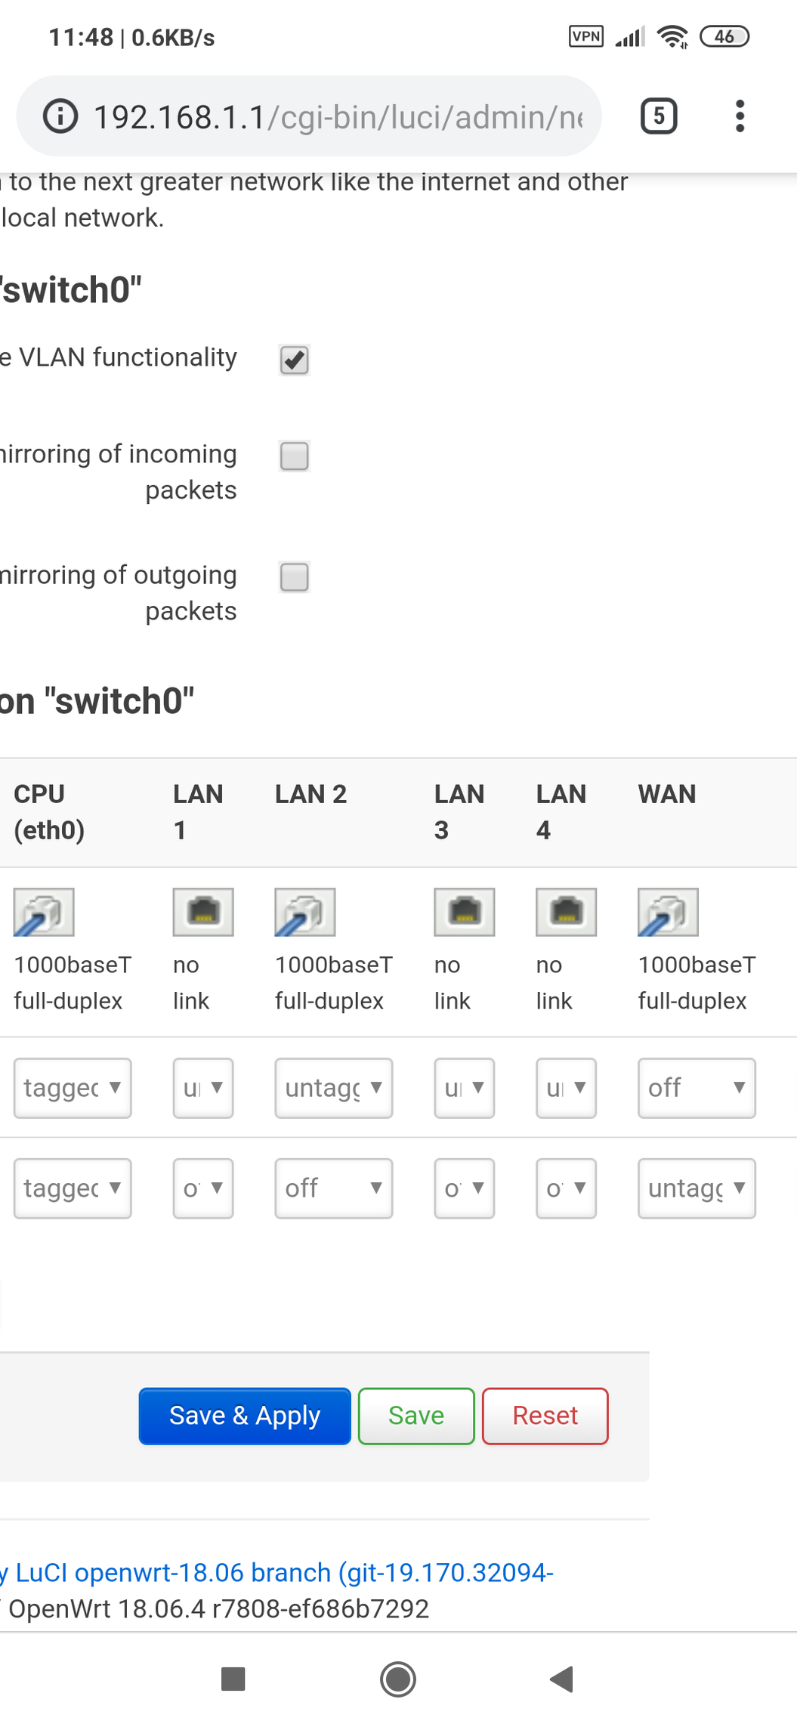Click the green Save button
This screenshot has height=1727, width=797.
click(416, 1416)
